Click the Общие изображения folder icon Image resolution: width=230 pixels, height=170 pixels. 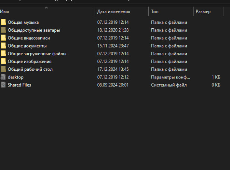point(3,61)
